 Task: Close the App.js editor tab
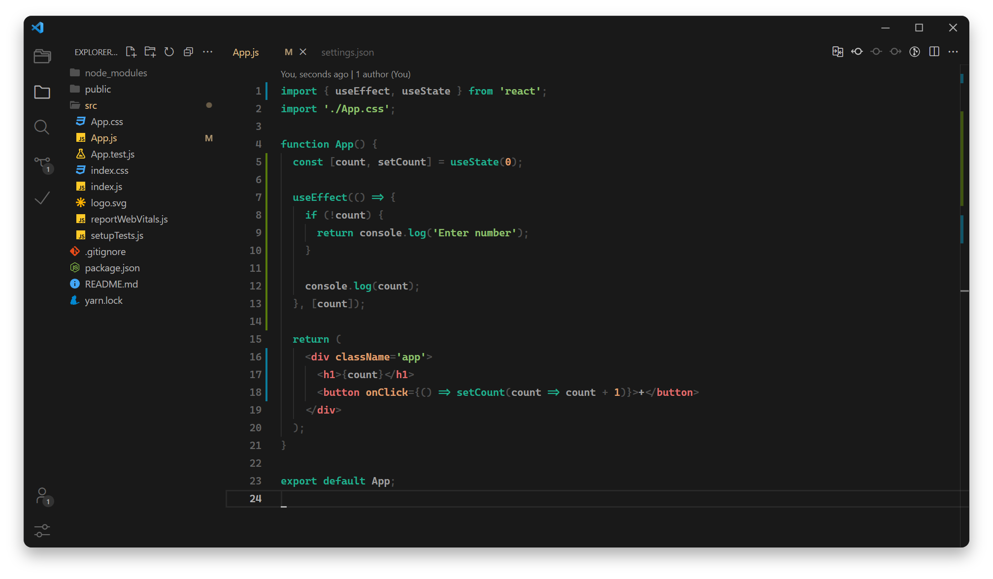pyautogui.click(x=303, y=52)
